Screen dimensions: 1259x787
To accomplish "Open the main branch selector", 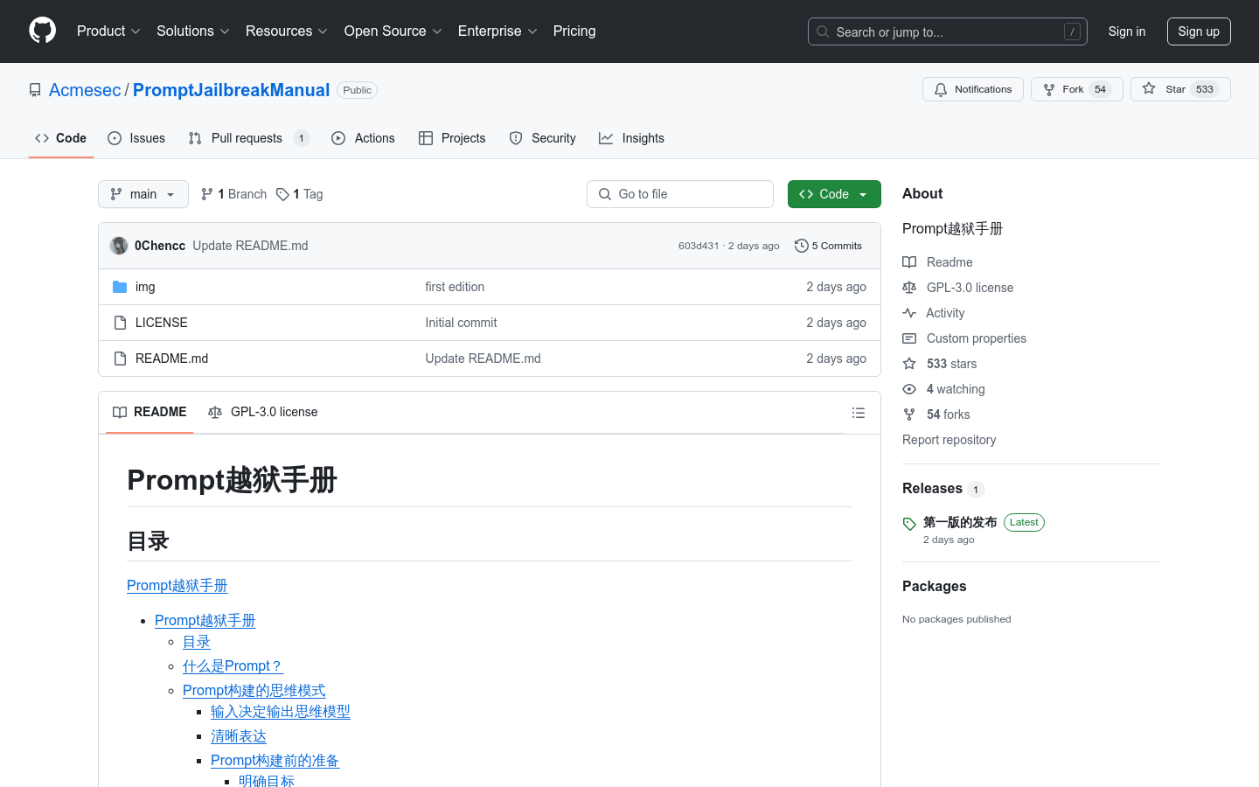I will (x=143, y=194).
